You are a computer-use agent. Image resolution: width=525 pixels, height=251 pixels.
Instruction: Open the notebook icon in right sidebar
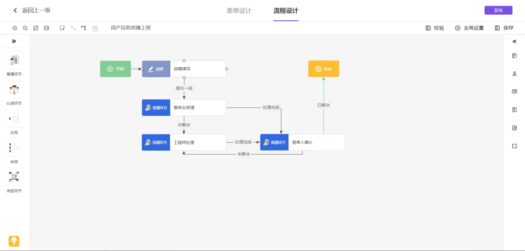(514, 56)
